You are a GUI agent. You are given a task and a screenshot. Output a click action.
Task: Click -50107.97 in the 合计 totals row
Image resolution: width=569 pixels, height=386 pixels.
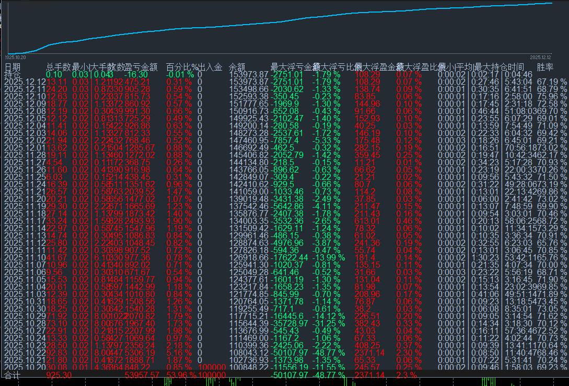pos(289,375)
